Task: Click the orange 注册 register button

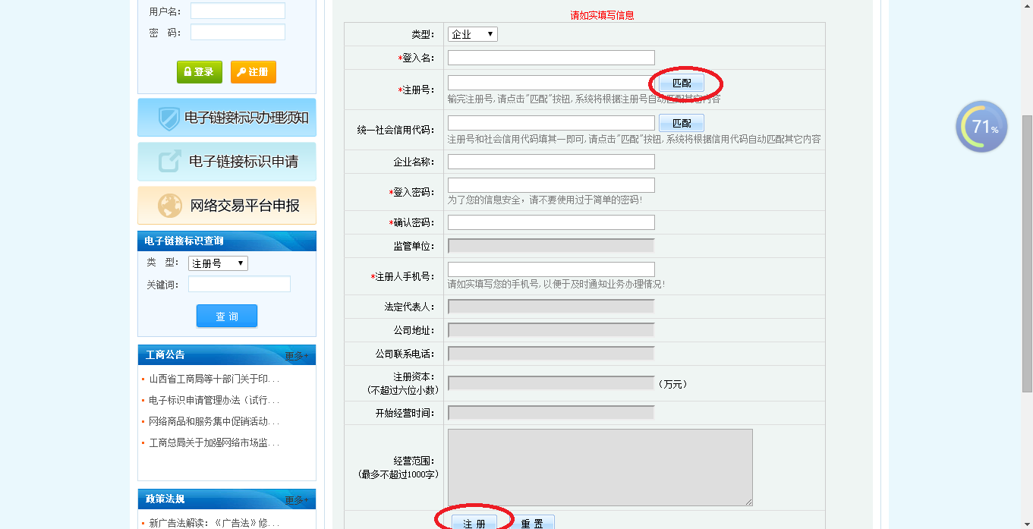Action: tap(253, 72)
